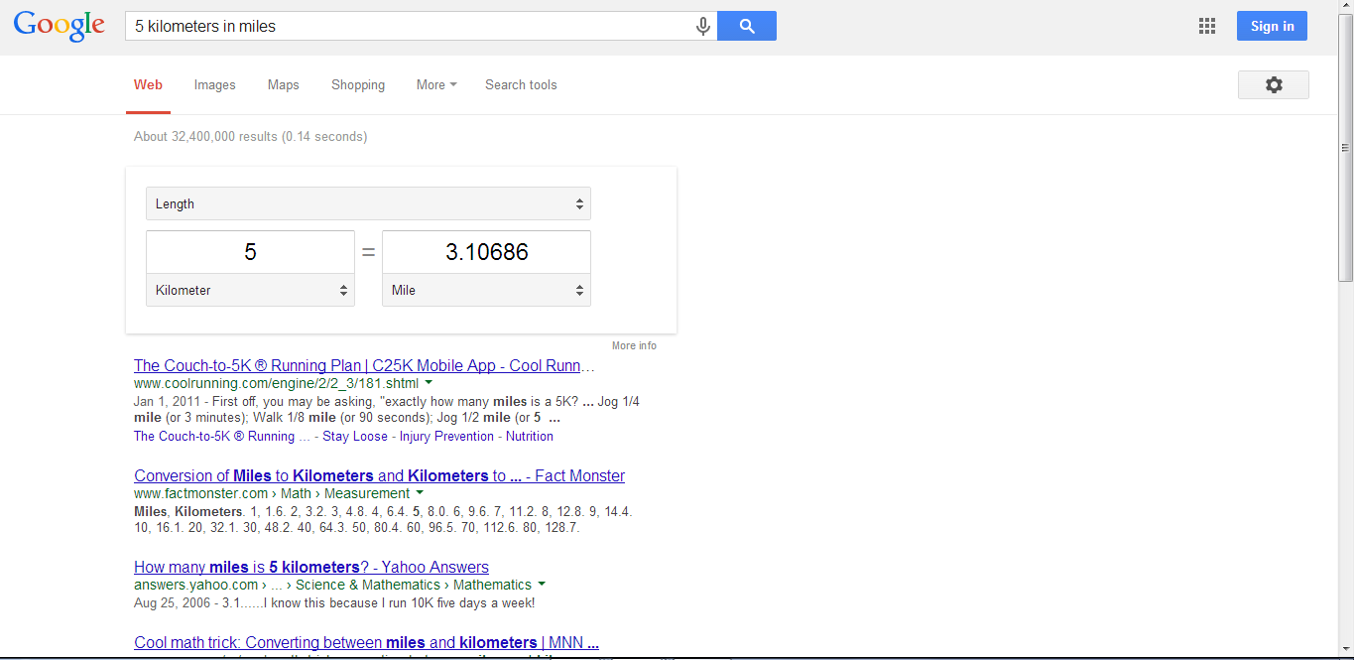
Task: Click the Injury Prevention sitelink
Action: point(446,437)
